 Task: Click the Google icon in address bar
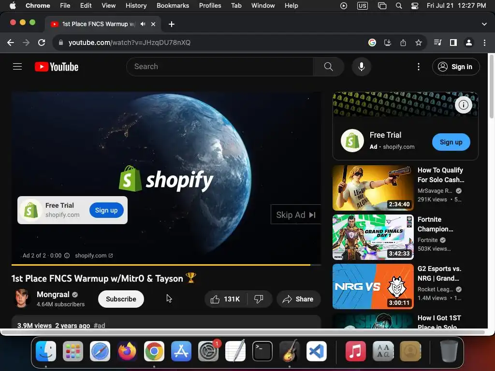coord(372,43)
